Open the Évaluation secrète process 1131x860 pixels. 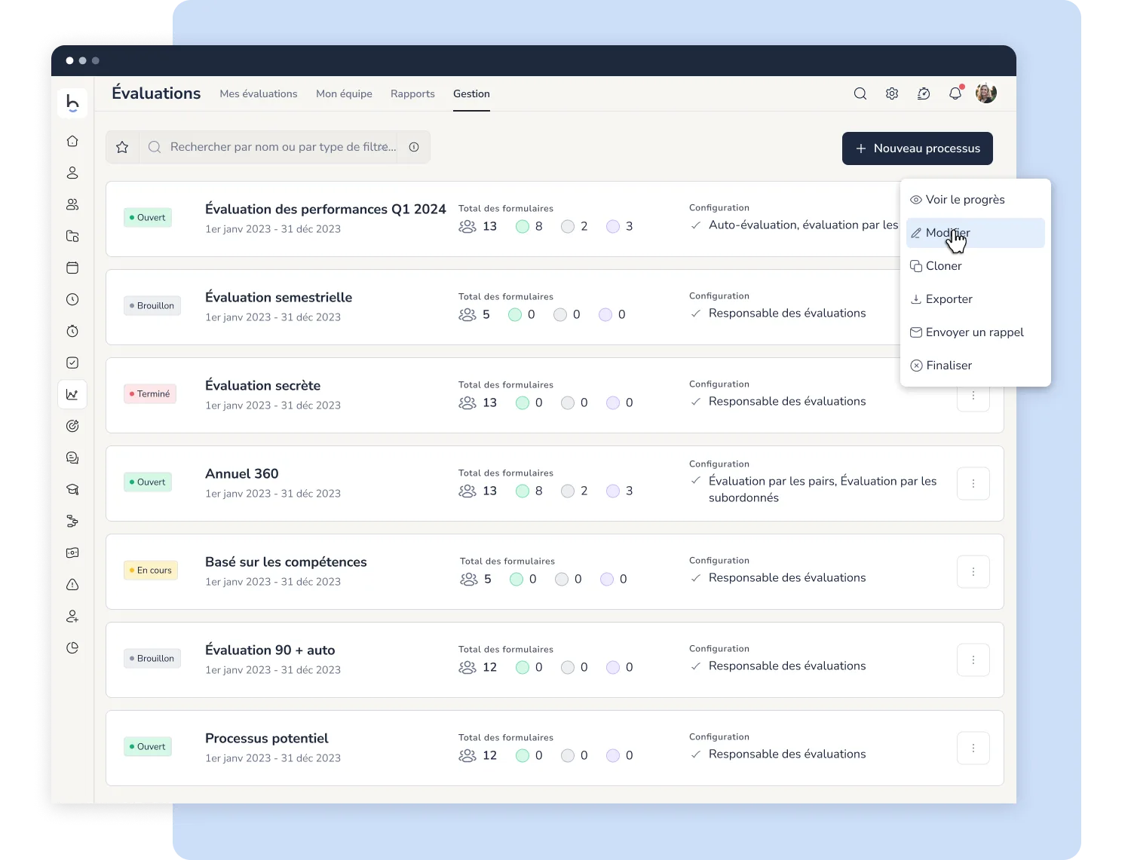pyautogui.click(x=263, y=386)
